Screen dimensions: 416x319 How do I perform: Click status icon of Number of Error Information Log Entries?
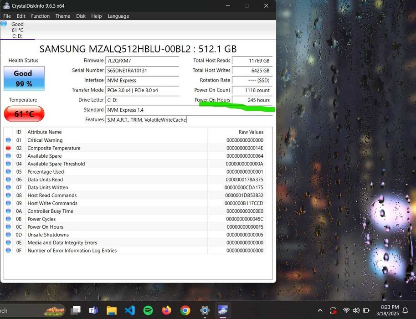[x=8, y=250]
